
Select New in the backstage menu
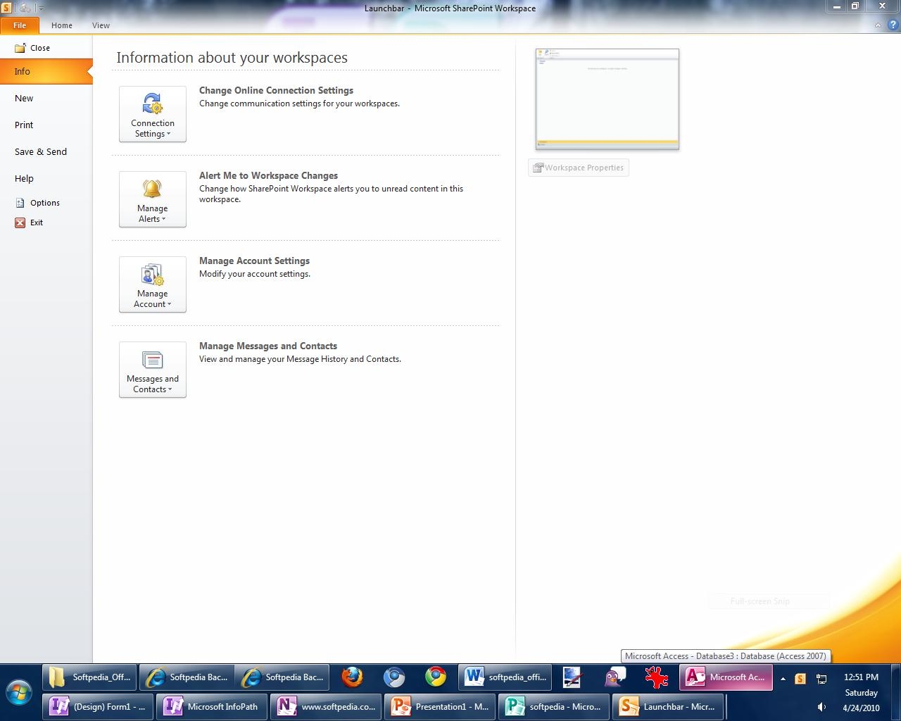(24, 99)
